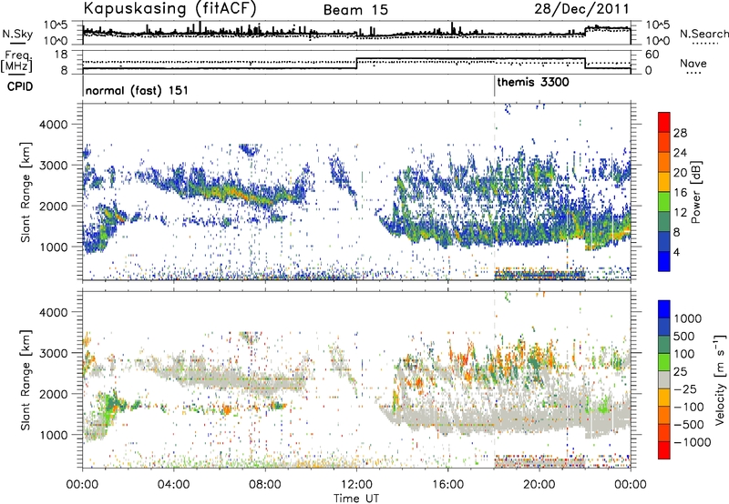Screen dimensions: 729x504
Task: Click the "20:00" time tick label
Action: click(539, 485)
